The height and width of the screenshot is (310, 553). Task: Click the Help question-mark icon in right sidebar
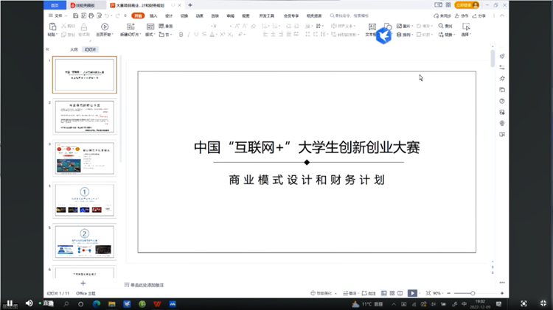pyautogui.click(x=502, y=101)
